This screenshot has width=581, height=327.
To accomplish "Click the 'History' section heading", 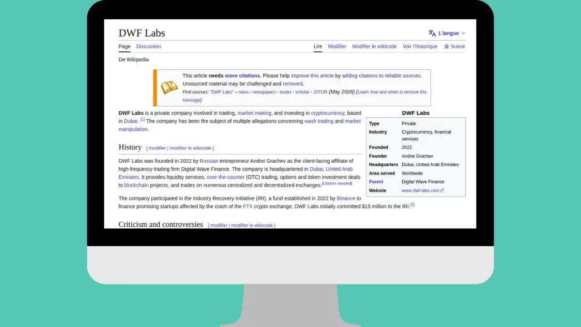I will [x=130, y=147].
